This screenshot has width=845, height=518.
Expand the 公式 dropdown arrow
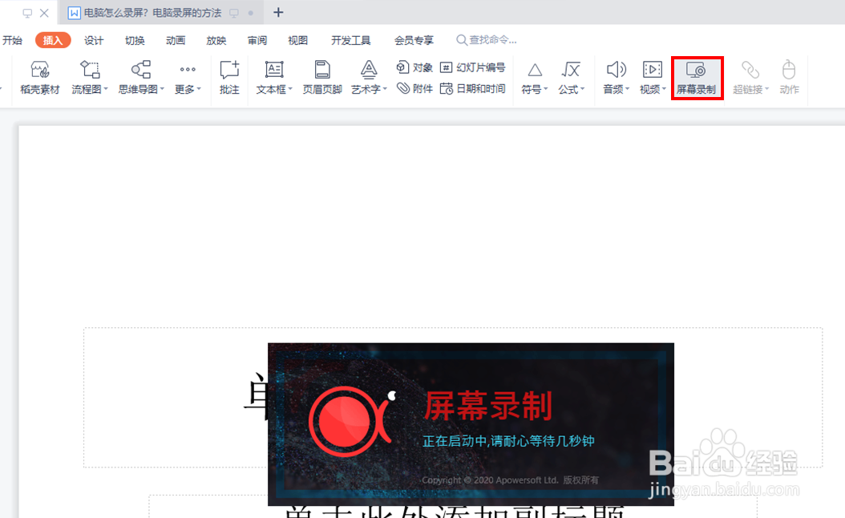point(583,89)
